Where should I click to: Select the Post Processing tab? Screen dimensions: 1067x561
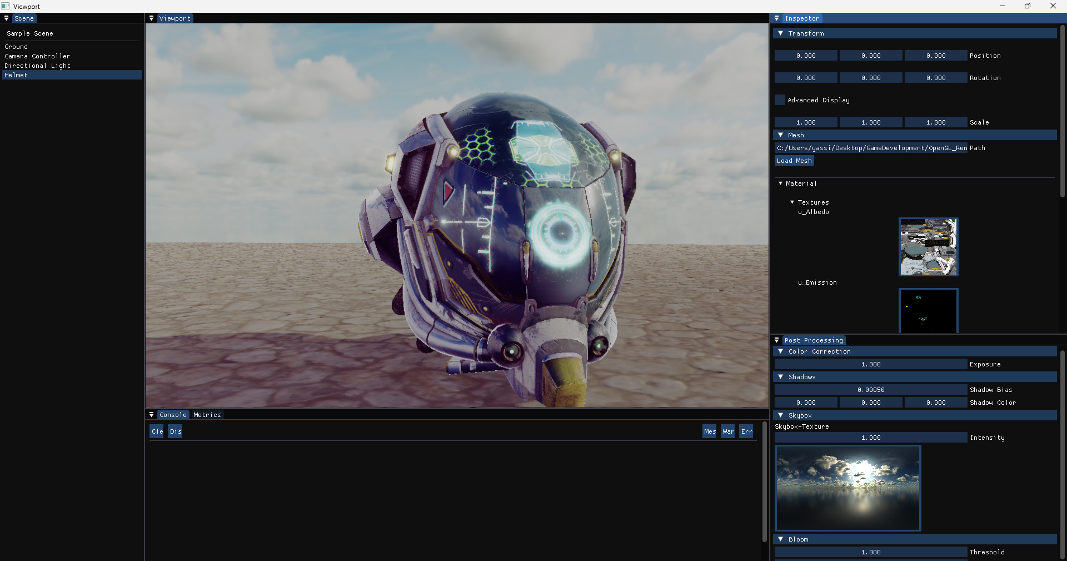tap(814, 340)
